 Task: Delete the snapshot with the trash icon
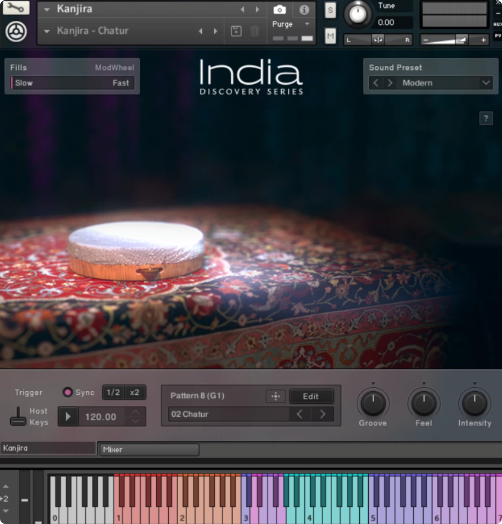[x=254, y=31]
